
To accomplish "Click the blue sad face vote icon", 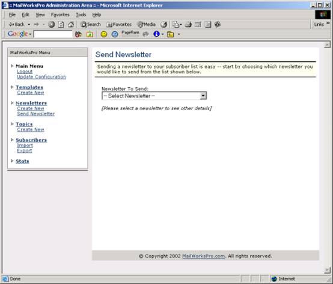I will pyautogui.click(x=115, y=34).
